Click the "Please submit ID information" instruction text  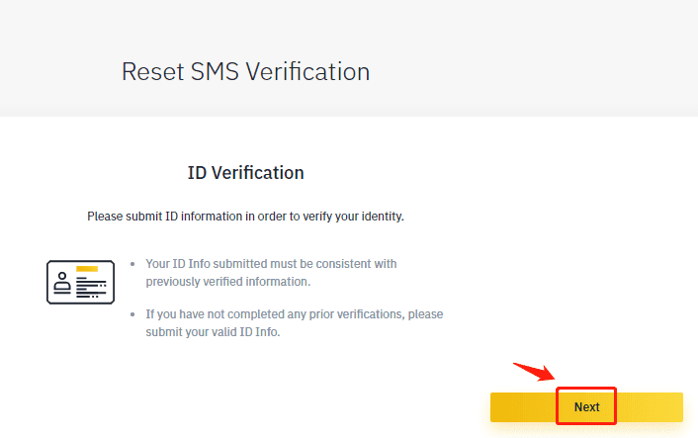245,216
